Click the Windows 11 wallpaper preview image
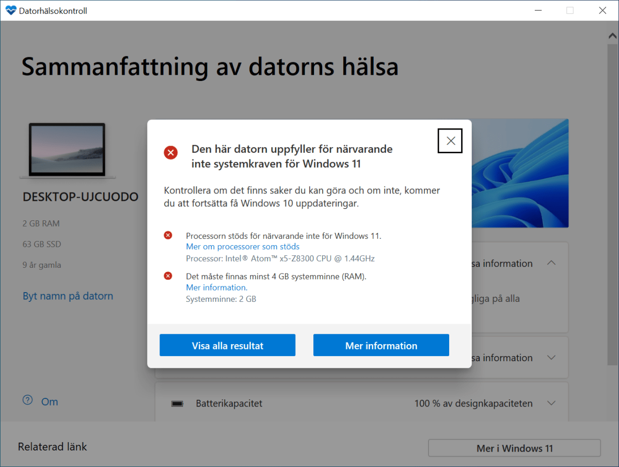 pos(521,173)
